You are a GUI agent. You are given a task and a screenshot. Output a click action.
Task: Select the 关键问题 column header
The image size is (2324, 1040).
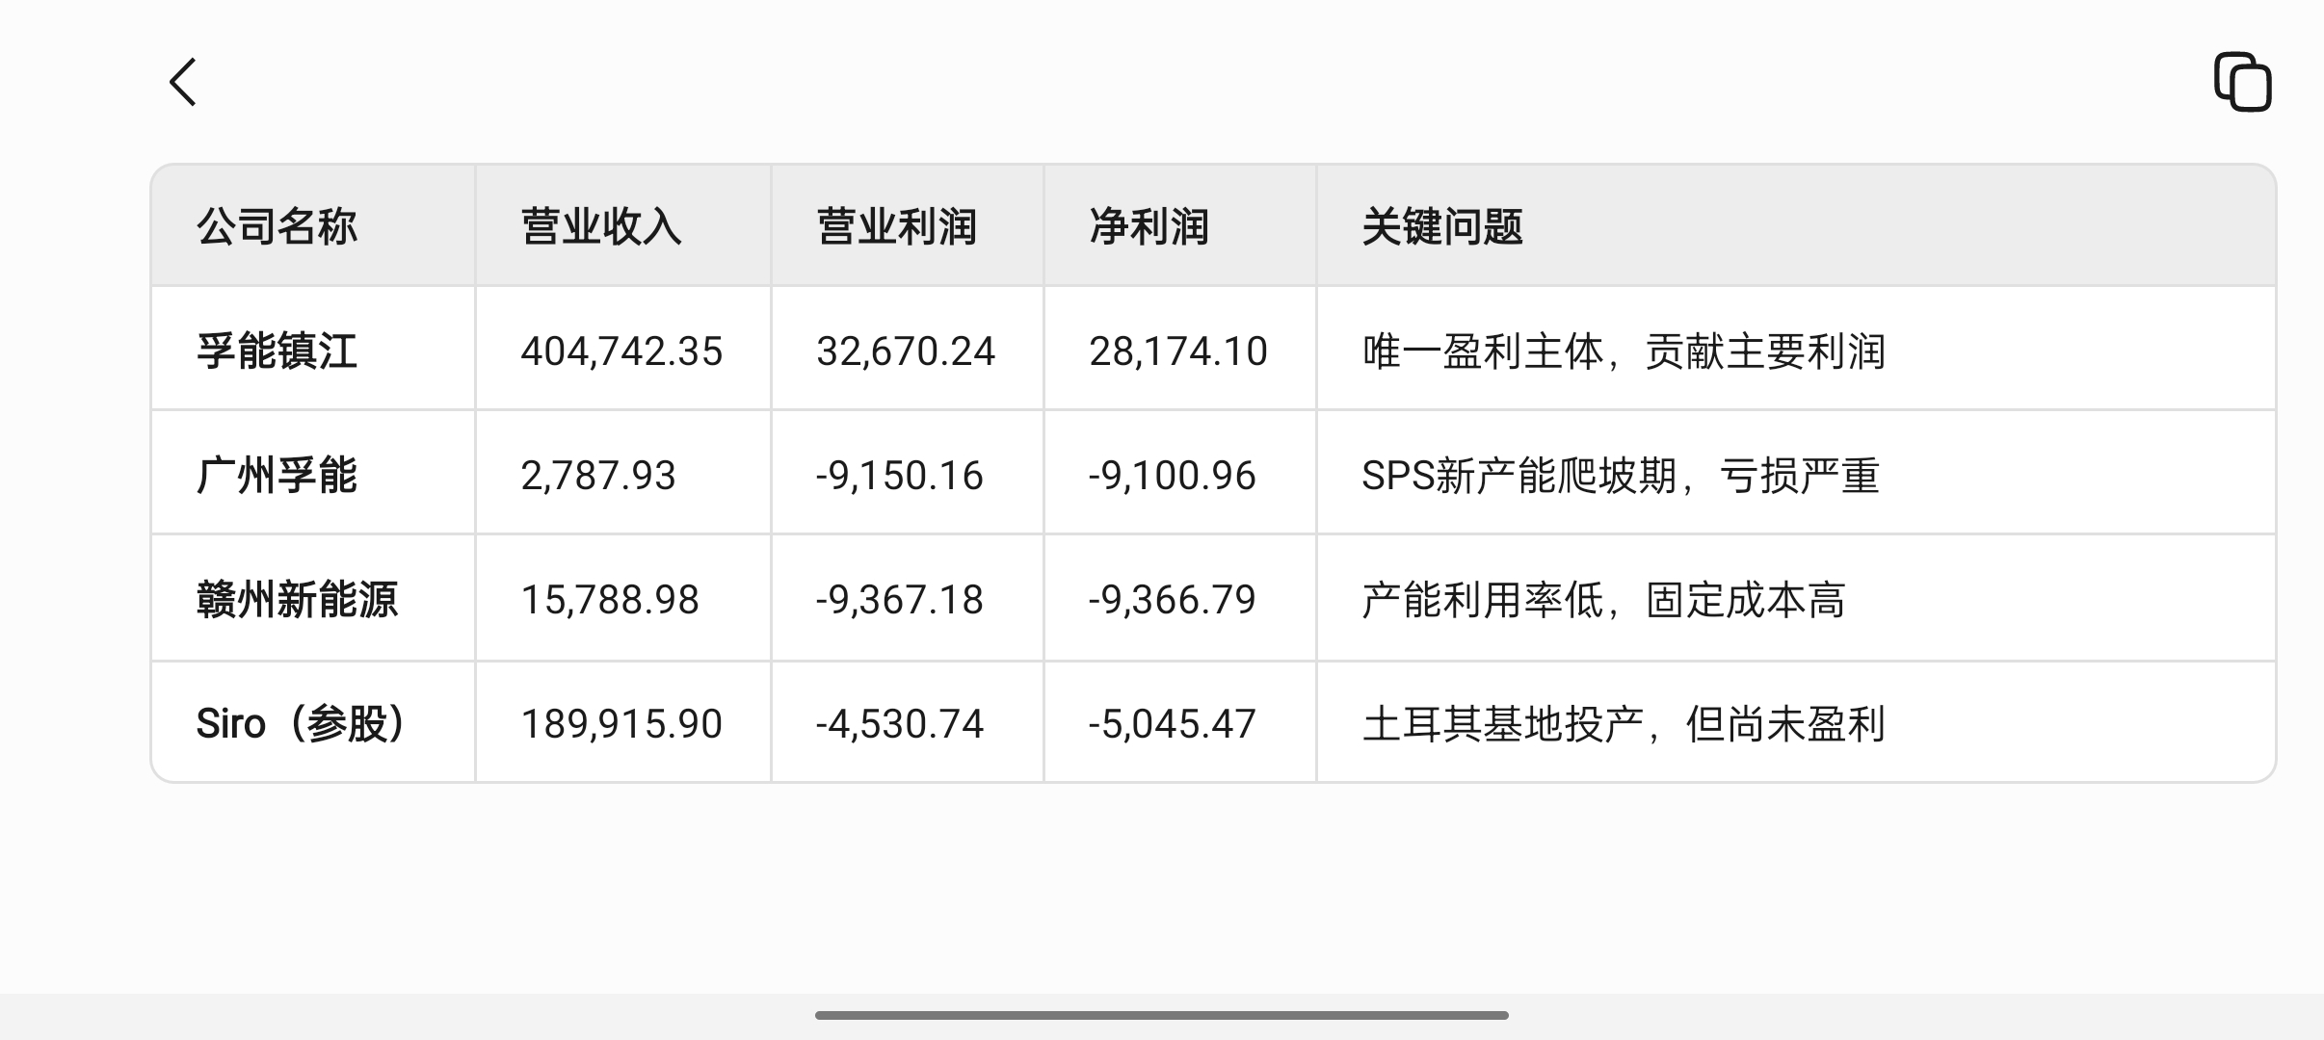point(1442,226)
